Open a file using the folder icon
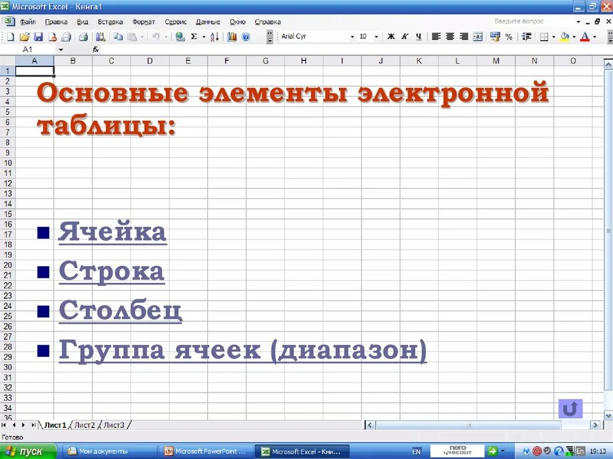This screenshot has height=459, width=613. 24,37
